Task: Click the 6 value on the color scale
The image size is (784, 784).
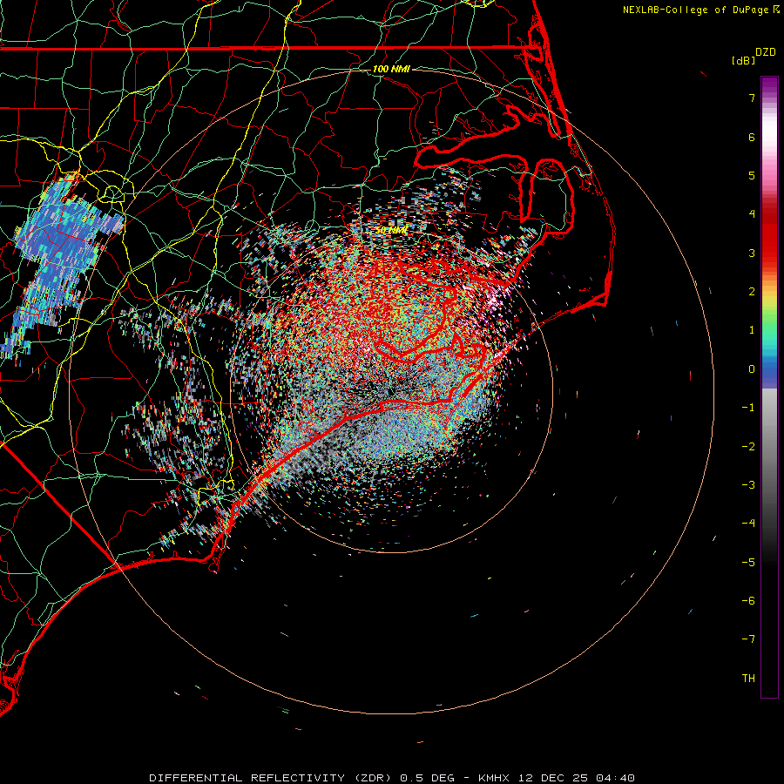Action: tap(752, 137)
